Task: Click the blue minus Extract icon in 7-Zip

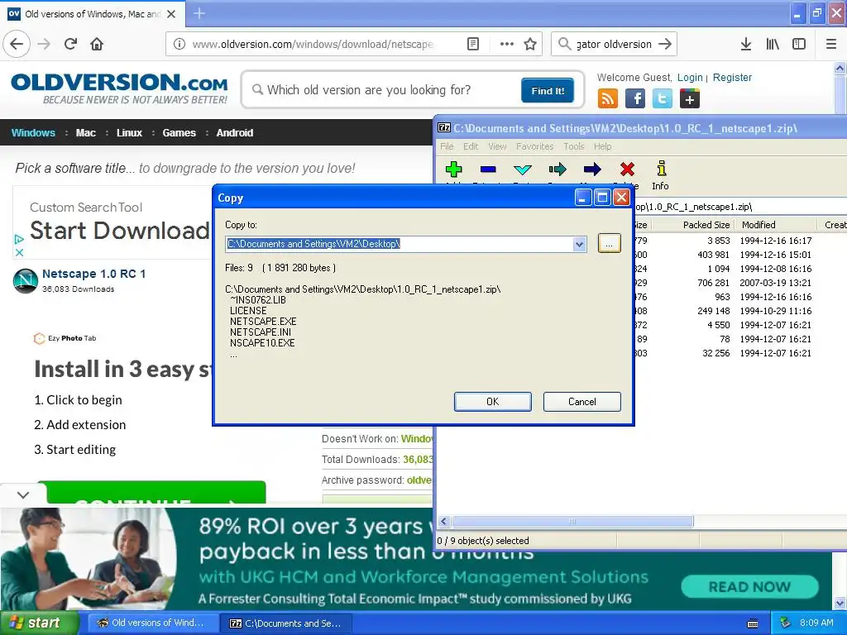Action: [488, 169]
